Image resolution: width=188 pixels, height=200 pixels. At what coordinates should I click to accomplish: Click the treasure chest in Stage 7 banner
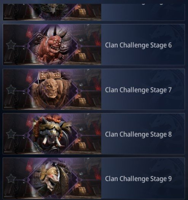[82, 101]
